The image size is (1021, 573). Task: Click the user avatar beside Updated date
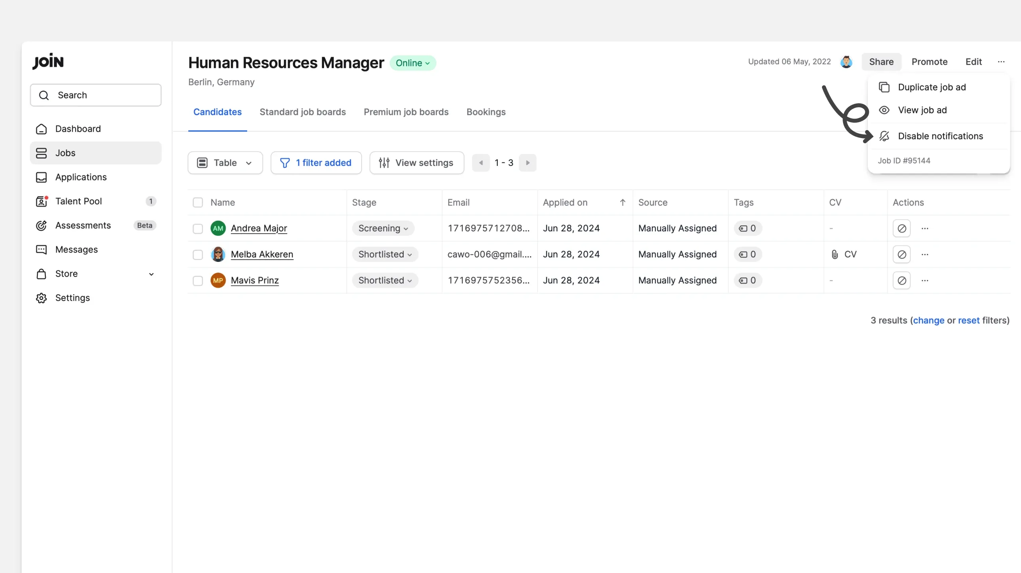[846, 62]
